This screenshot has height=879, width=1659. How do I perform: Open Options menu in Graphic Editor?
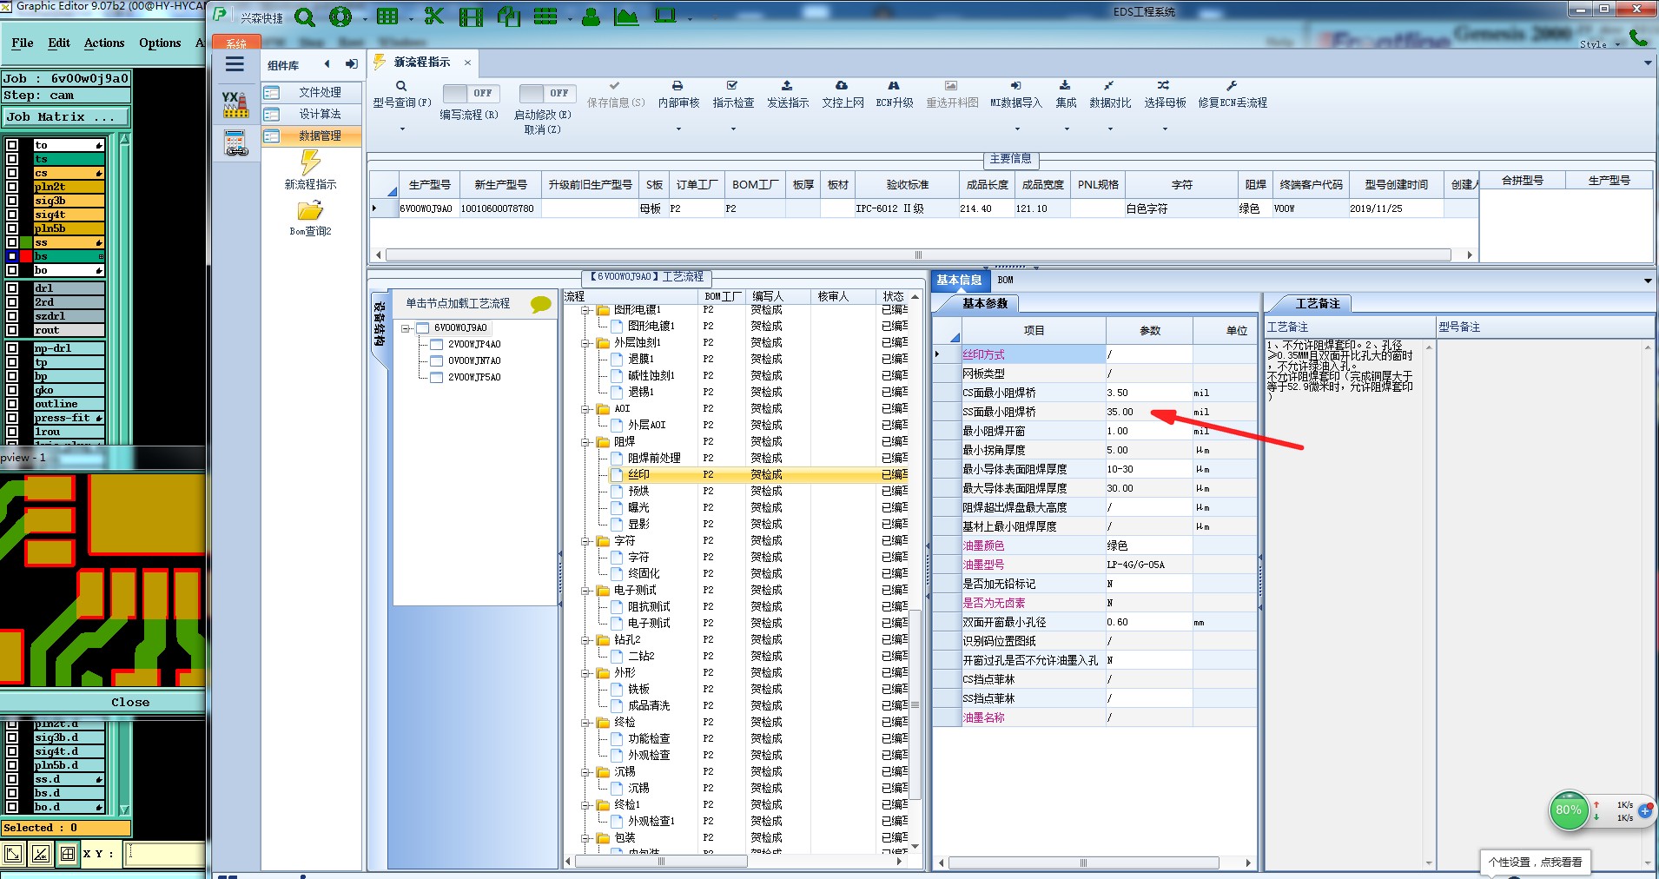(160, 43)
